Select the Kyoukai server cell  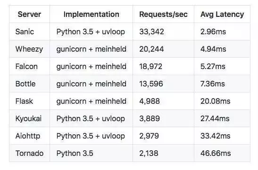(x=28, y=118)
